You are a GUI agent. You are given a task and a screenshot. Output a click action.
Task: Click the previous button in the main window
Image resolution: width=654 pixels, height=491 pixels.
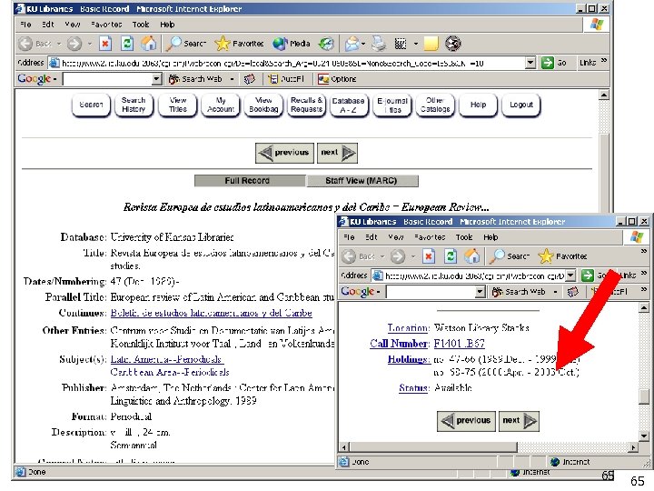tap(284, 153)
